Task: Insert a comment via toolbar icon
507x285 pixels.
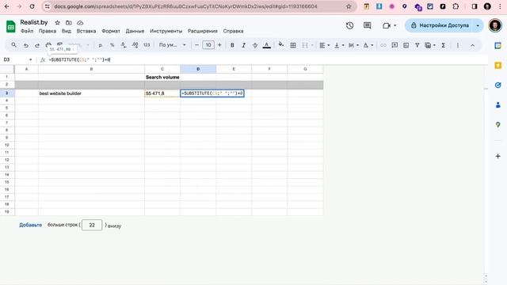Action: [395, 45]
